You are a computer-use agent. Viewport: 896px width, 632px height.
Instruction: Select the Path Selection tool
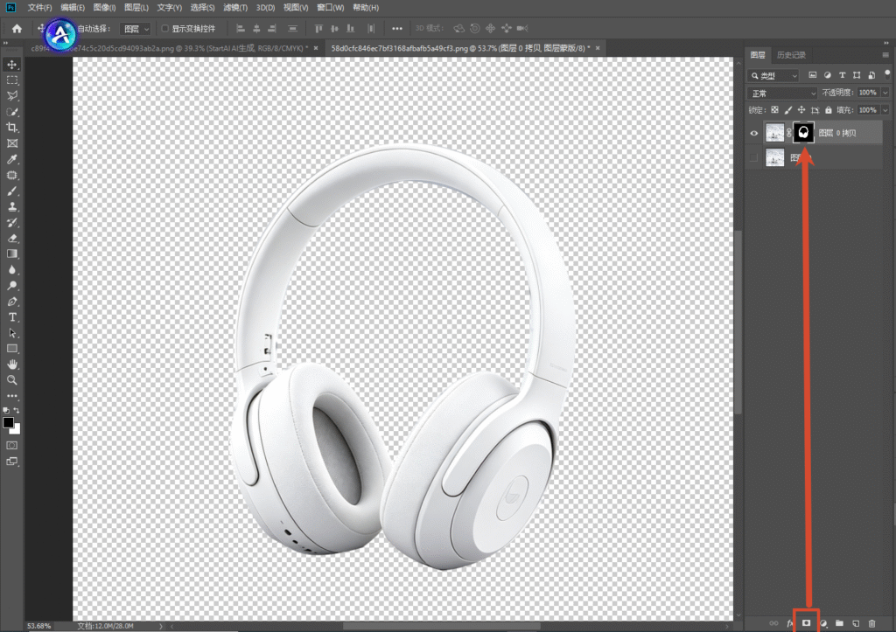pos(12,333)
